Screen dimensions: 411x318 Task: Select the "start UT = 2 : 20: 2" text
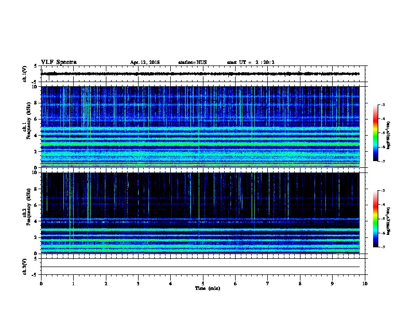[251, 62]
